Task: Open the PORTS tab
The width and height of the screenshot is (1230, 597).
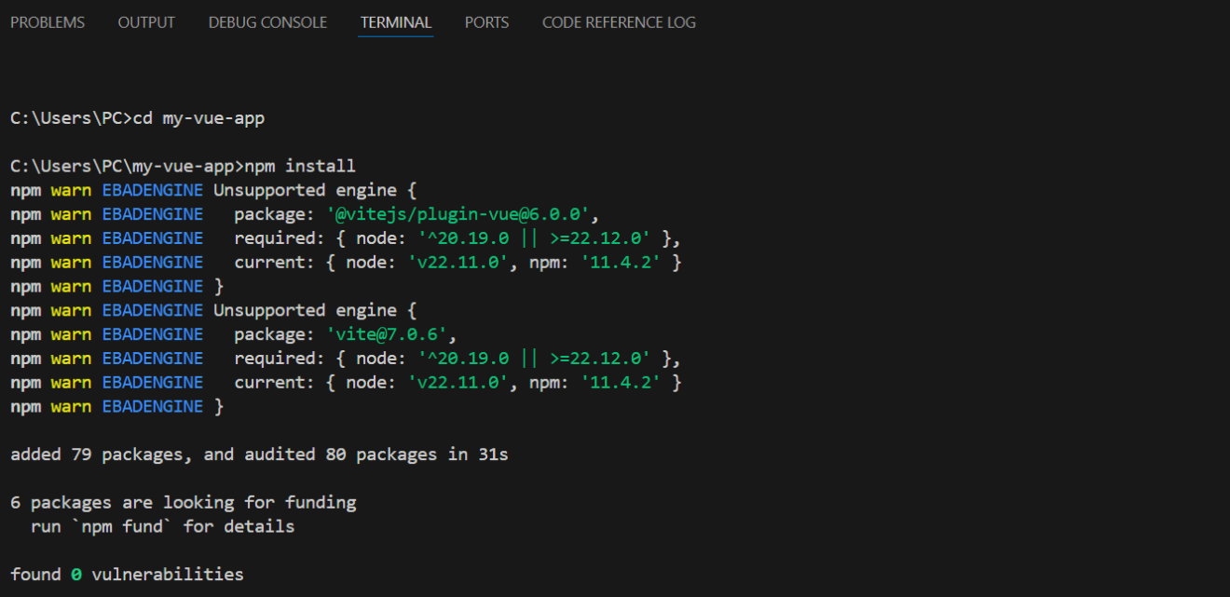Action: (485, 21)
